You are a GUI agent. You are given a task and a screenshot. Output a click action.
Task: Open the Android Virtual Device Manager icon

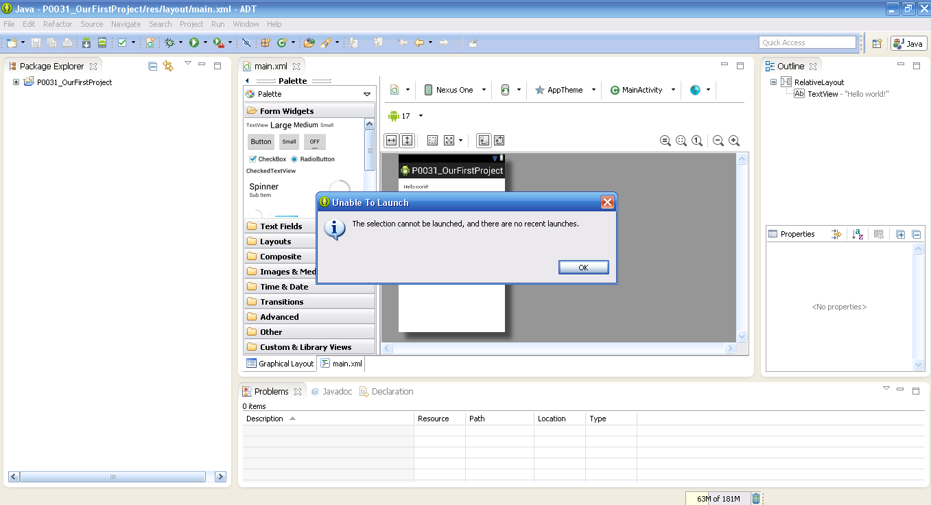[x=102, y=43]
